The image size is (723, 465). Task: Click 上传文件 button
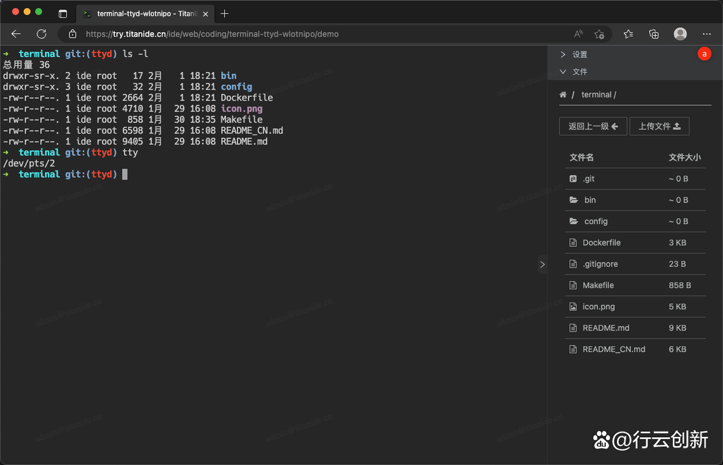pyautogui.click(x=660, y=126)
